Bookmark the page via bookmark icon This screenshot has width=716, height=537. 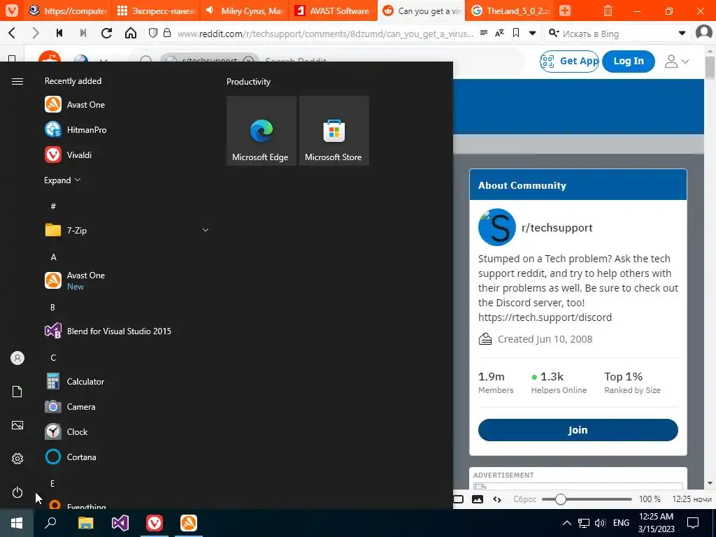(516, 33)
